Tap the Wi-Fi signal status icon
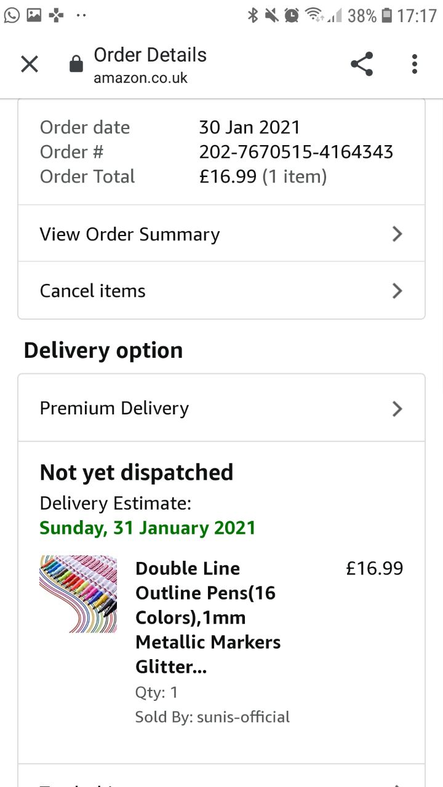 tap(313, 15)
